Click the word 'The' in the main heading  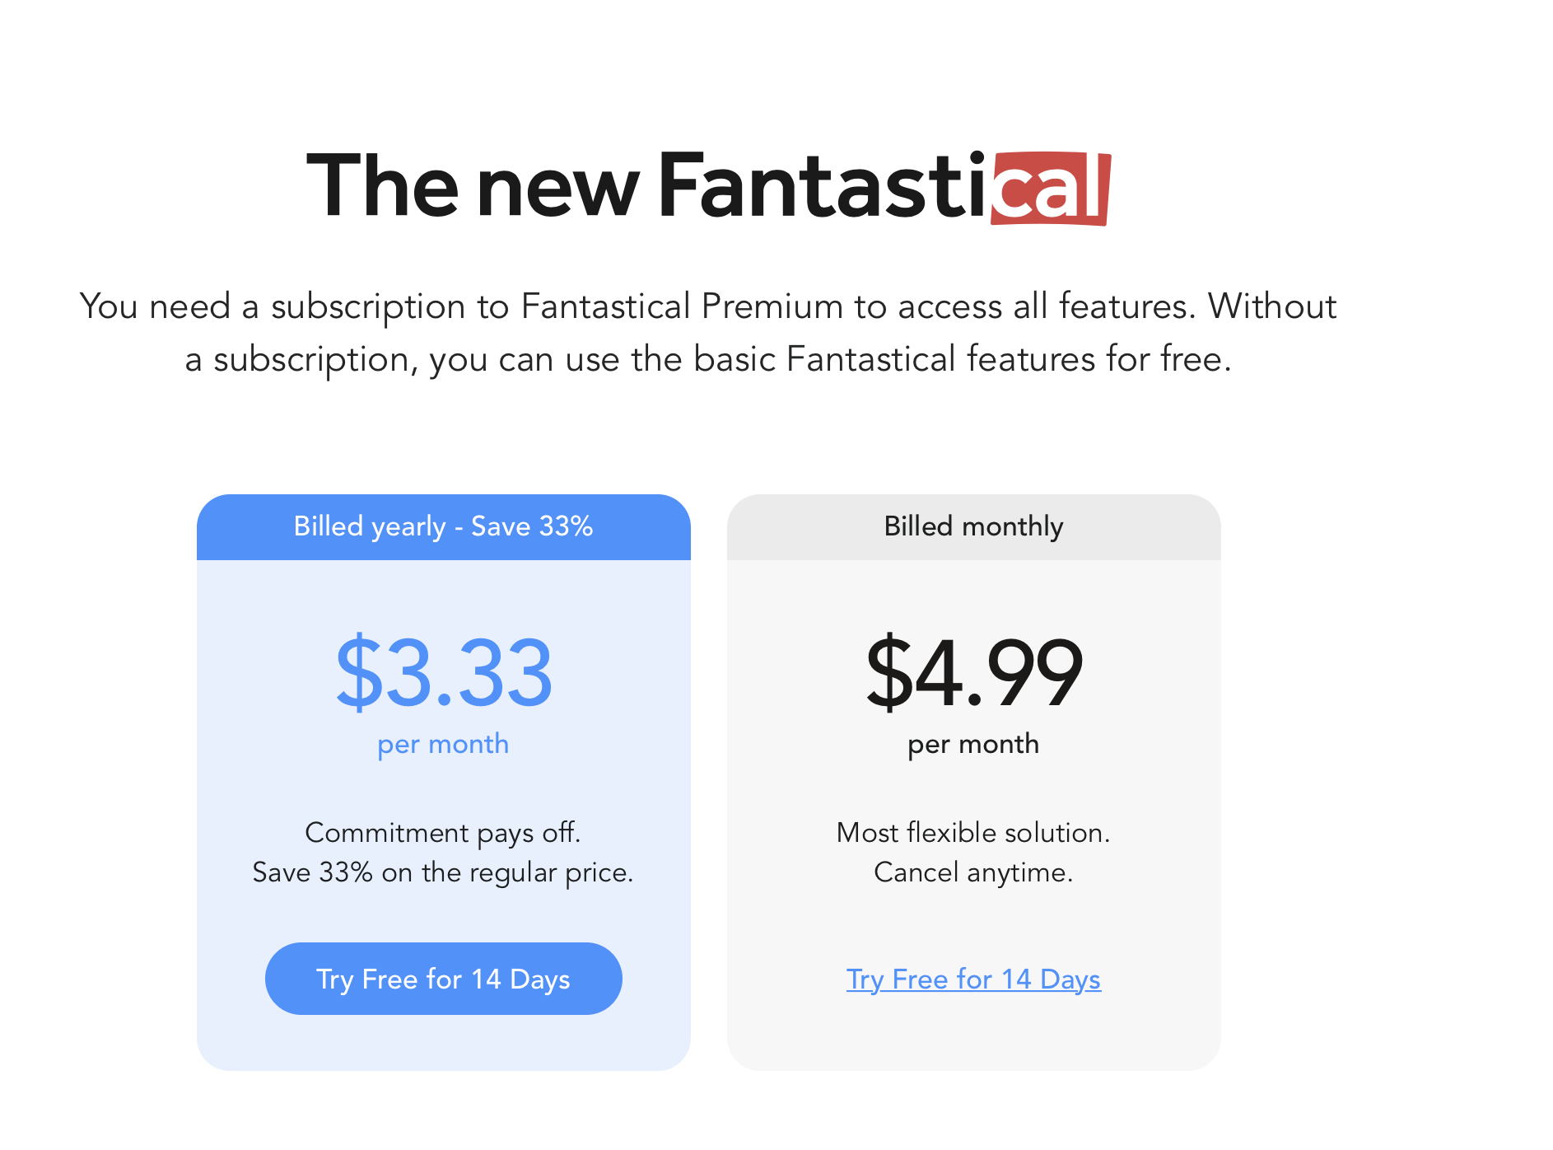point(382,186)
